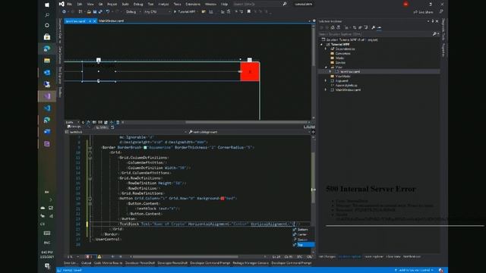Viewport: 486px width, 273px height.
Task: Collapse the Border element fold toggle
Action: [x=90, y=148]
